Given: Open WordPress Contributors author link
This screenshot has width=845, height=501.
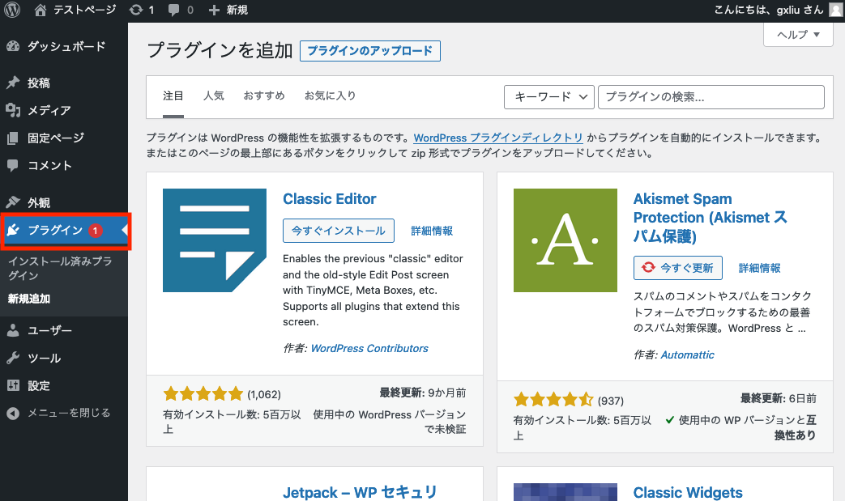Looking at the screenshot, I should click(x=369, y=348).
